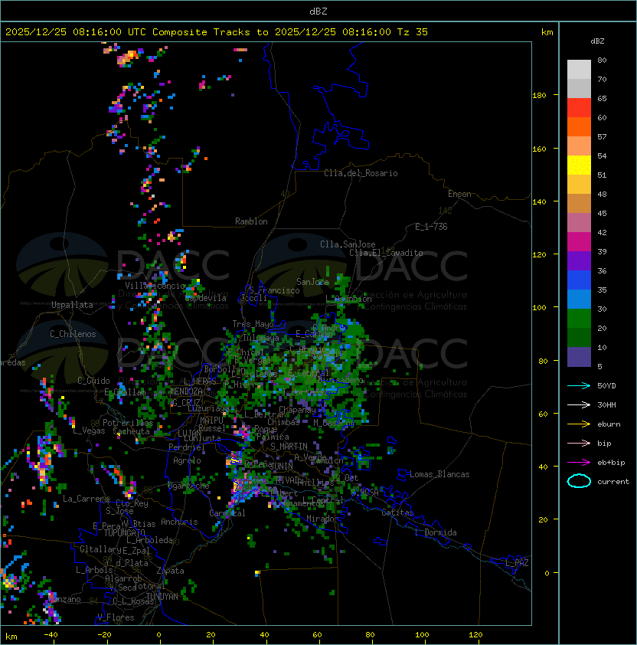Image resolution: width=637 pixels, height=645 pixels.
Task: Select the yellow 51 dBZ color swatch
Action: click(579, 165)
